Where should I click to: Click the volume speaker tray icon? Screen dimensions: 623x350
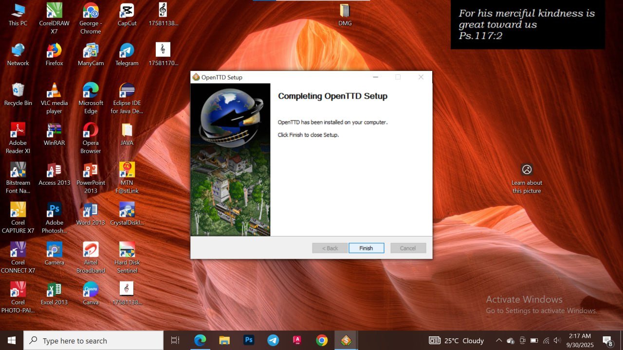click(558, 340)
